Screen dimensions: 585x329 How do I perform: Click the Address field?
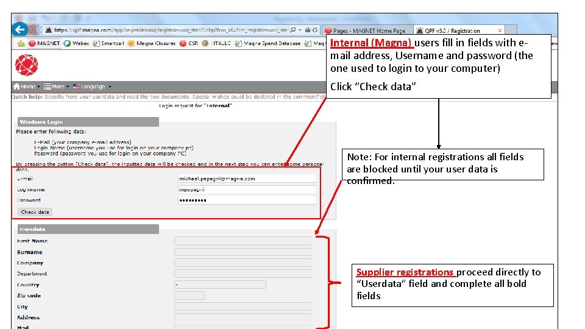point(243,317)
